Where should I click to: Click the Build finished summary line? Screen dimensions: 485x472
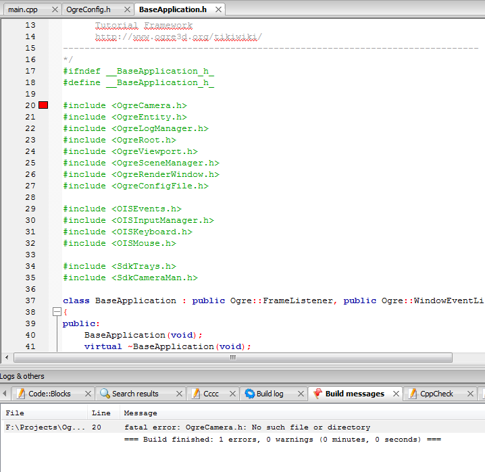click(282, 439)
